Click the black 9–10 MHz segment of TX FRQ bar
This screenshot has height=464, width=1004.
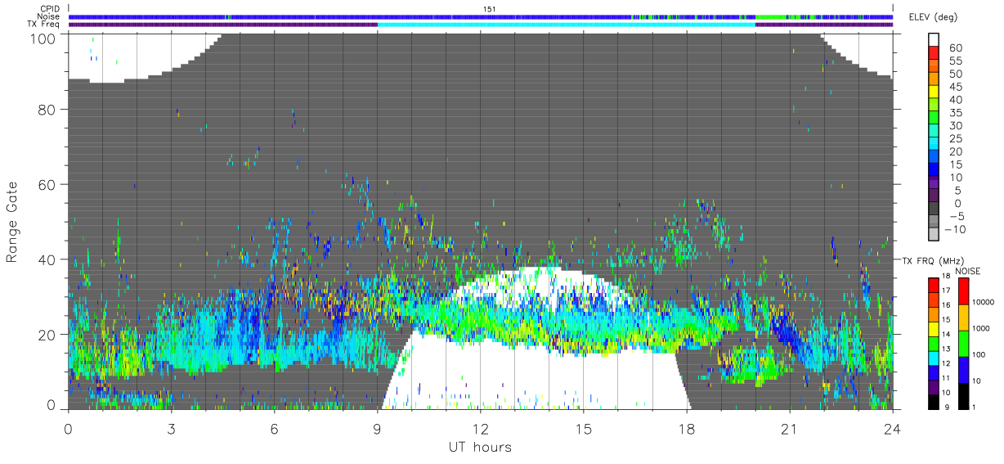(935, 400)
